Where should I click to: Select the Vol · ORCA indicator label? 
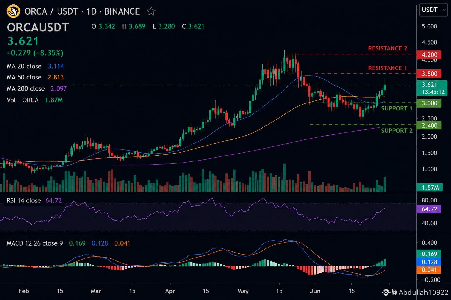(23, 100)
